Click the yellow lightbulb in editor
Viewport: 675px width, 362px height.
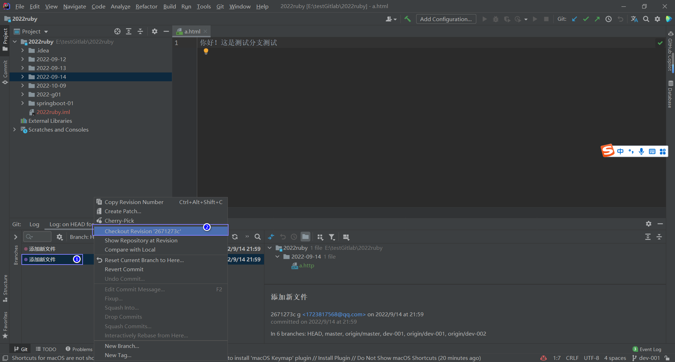click(206, 51)
